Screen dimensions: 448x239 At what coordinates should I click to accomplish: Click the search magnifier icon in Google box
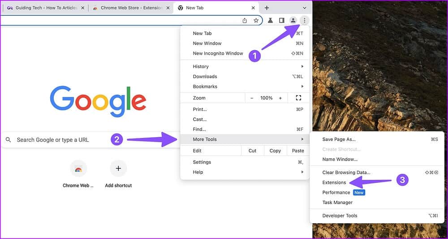pos(8,140)
